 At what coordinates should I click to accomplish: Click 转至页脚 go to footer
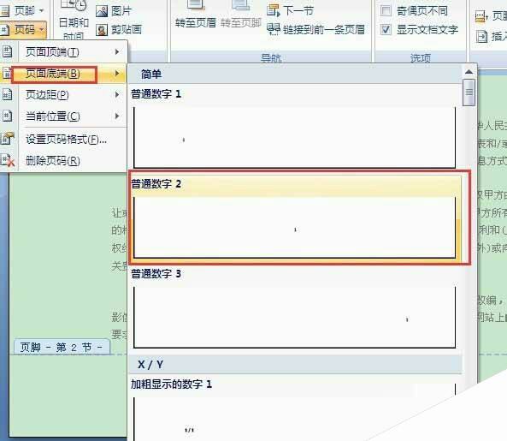click(x=241, y=15)
